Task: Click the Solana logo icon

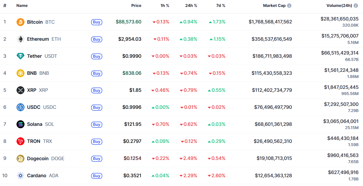Action: coord(21,124)
